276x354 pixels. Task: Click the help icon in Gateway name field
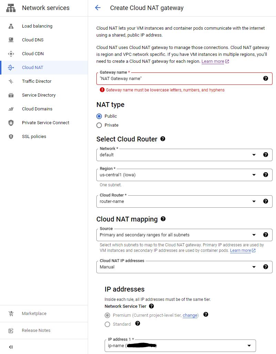pyautogui.click(x=265, y=79)
